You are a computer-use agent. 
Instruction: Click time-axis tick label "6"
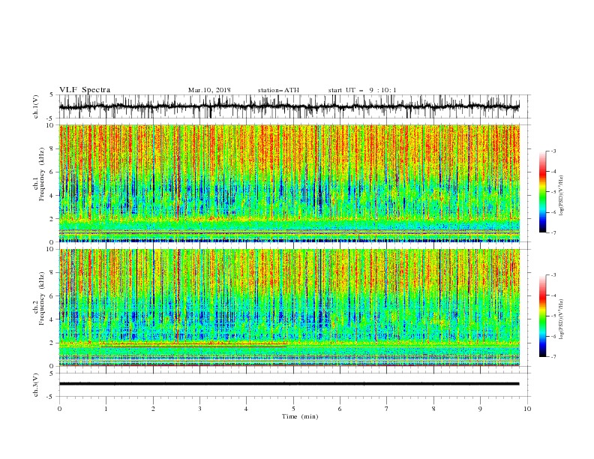(x=340, y=409)
